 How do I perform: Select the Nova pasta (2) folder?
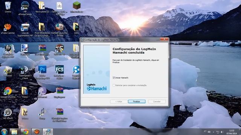[x=42, y=7]
